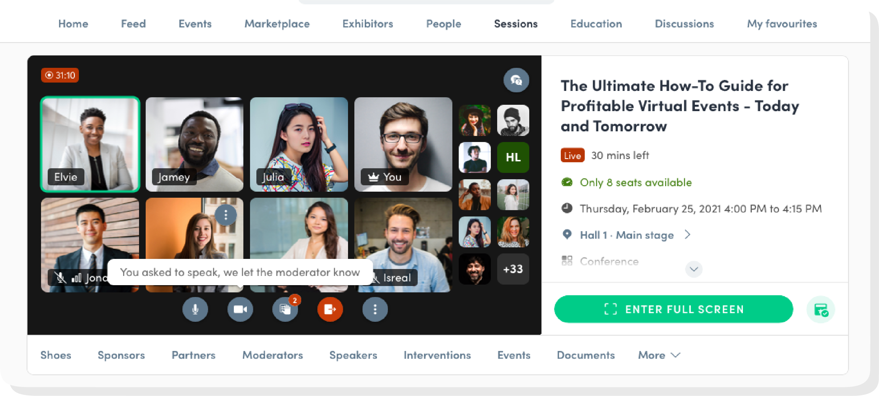Click the 'Only 8 seats available' text
This screenshot has width=879, height=396.
pyautogui.click(x=636, y=182)
